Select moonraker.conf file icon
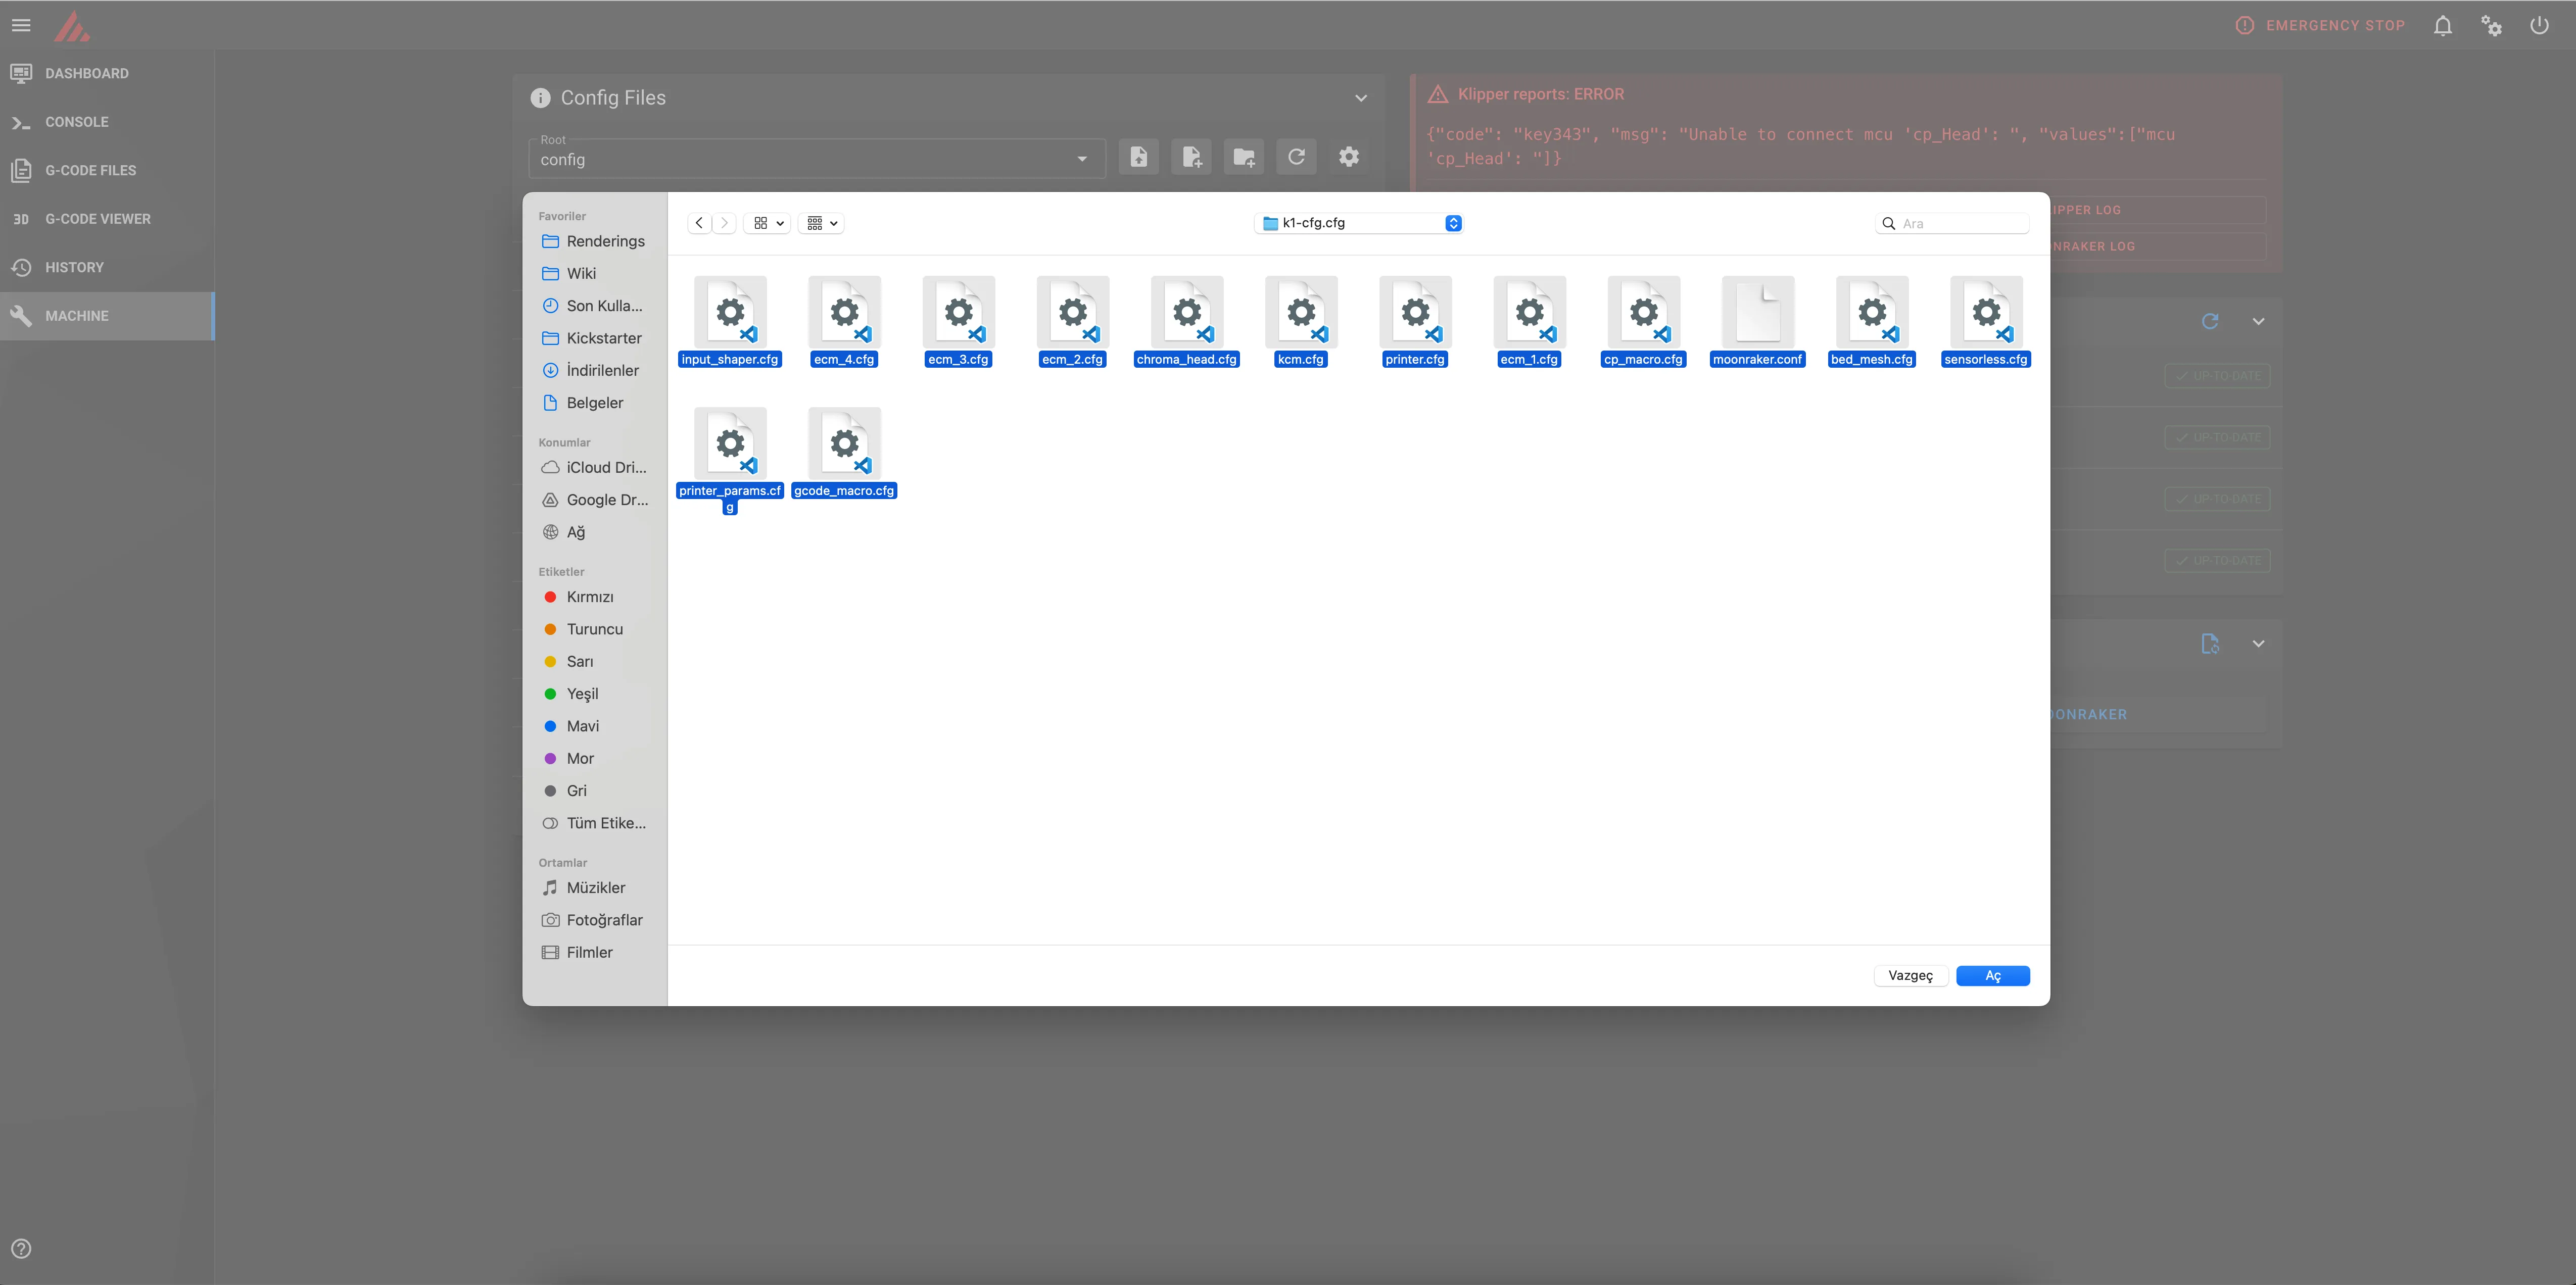Screen dimensions: 2576x1285 click(1758, 312)
